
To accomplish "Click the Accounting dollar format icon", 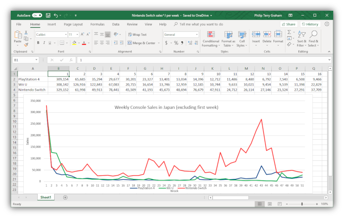I will [166, 43].
